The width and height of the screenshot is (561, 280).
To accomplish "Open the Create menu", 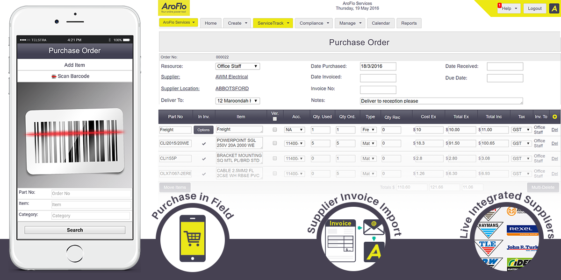I will [237, 23].
